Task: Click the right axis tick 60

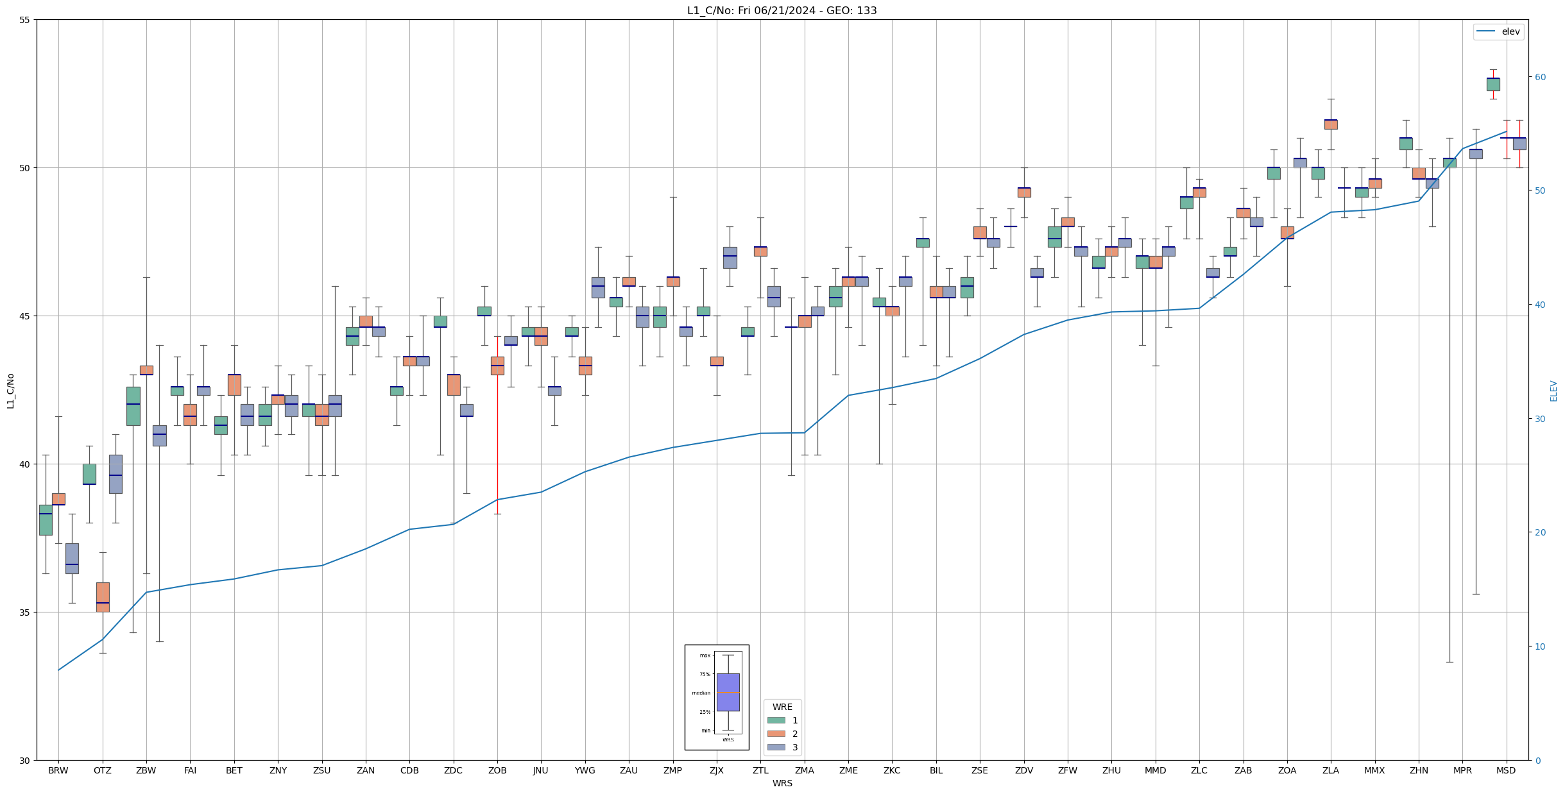Action: (1539, 77)
